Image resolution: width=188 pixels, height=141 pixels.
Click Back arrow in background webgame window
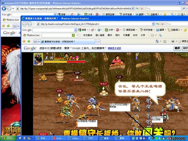click(4, 9)
